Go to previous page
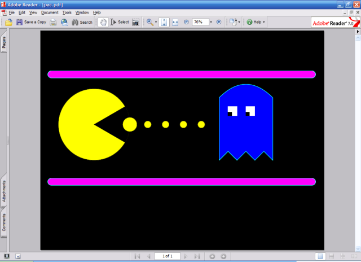 tap(149, 256)
